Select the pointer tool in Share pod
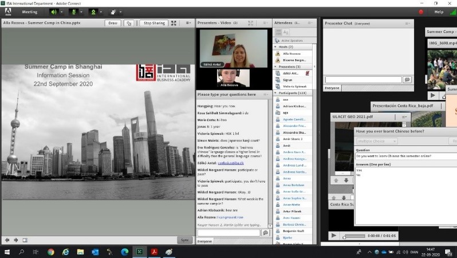Screen dimensions: 457x258 (x=129, y=23)
